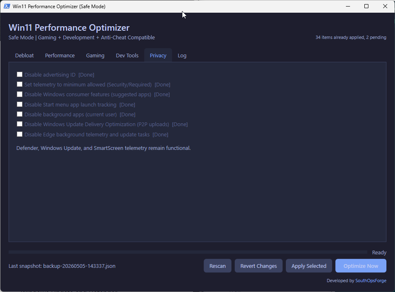Maximize the Optimizer window
This screenshot has width=395, height=292.
tap(366, 6)
